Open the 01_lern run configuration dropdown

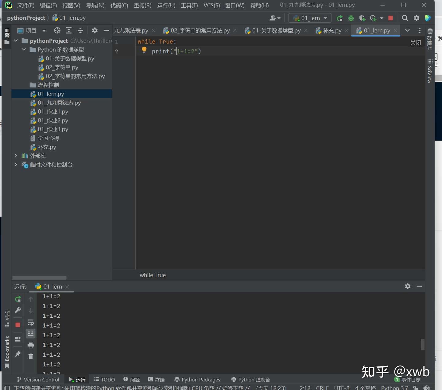point(310,18)
